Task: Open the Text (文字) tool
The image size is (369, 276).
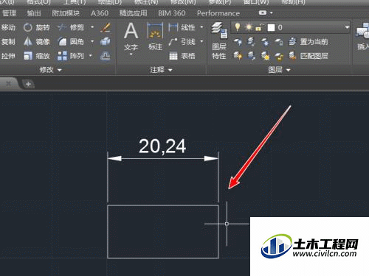Action: point(131,36)
